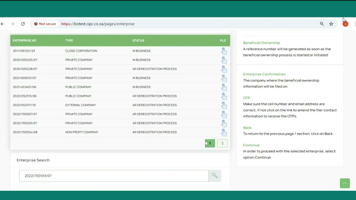Select enterprise number 2022/700007/07

(x=25, y=114)
